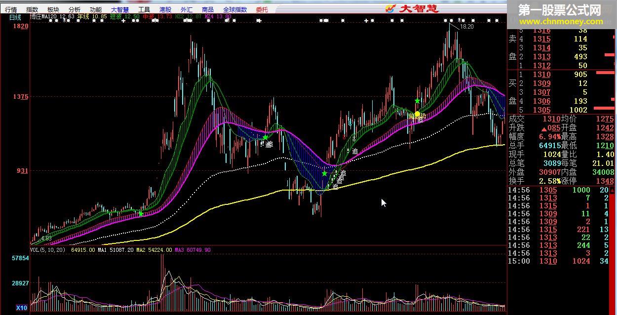The image size is (617, 315).
Task: Click the 总笔 value 3089
Action: (x=551, y=163)
